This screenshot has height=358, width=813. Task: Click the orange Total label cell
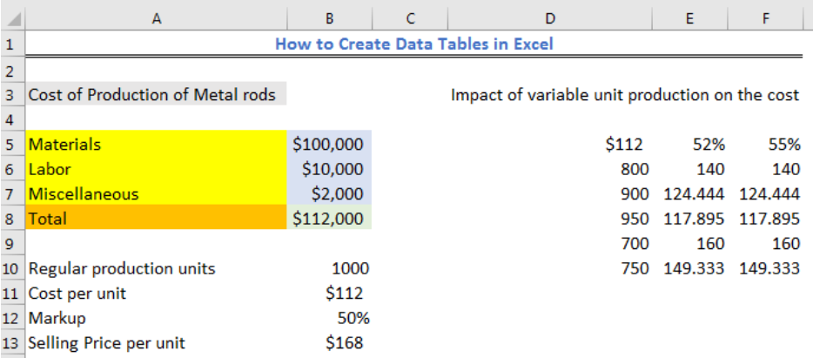[x=156, y=219]
